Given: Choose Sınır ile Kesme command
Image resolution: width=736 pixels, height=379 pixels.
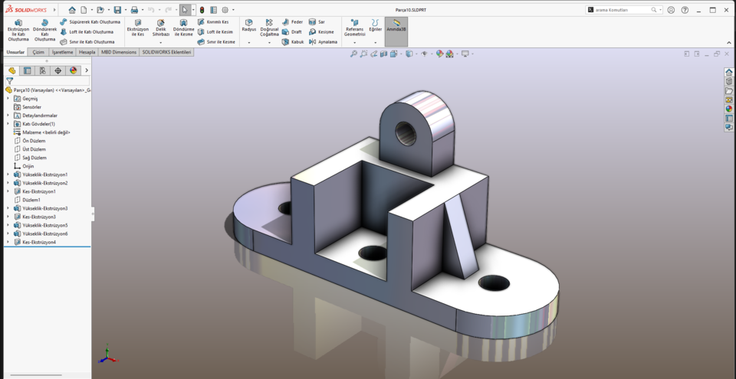Looking at the screenshot, I should pyautogui.click(x=216, y=42).
